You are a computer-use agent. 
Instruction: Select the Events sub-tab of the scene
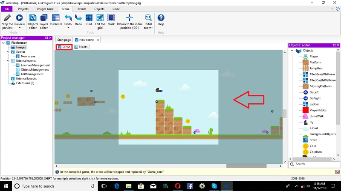pyautogui.click(x=81, y=47)
